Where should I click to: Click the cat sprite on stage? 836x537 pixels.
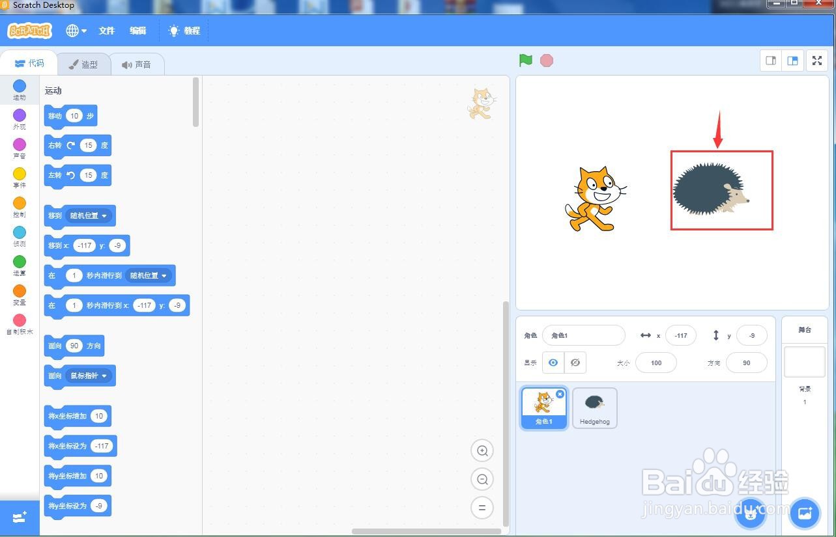tap(594, 199)
